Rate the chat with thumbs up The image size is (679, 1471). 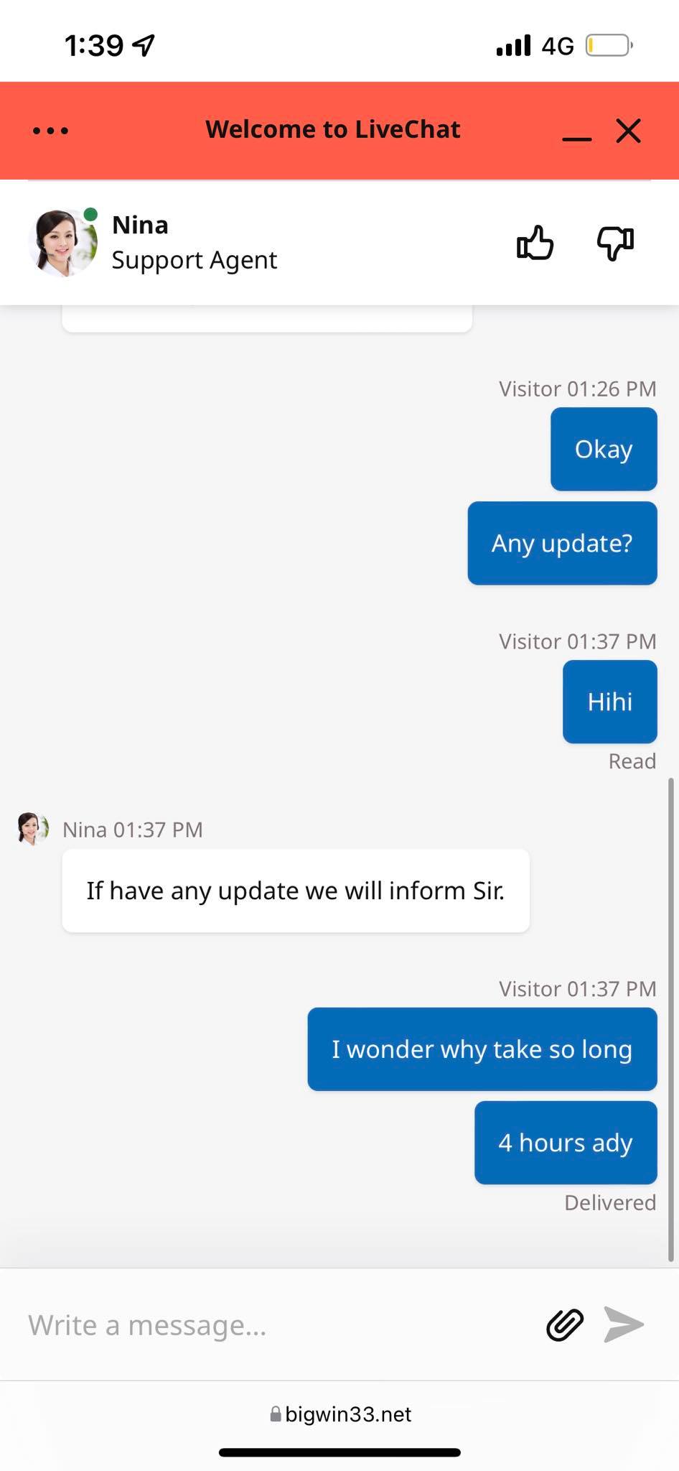535,243
